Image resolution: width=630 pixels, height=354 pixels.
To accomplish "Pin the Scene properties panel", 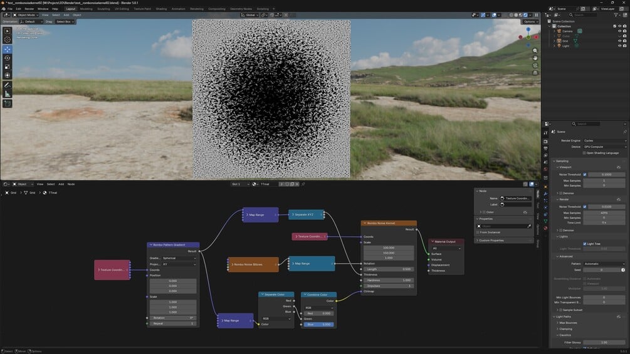I will click(624, 132).
